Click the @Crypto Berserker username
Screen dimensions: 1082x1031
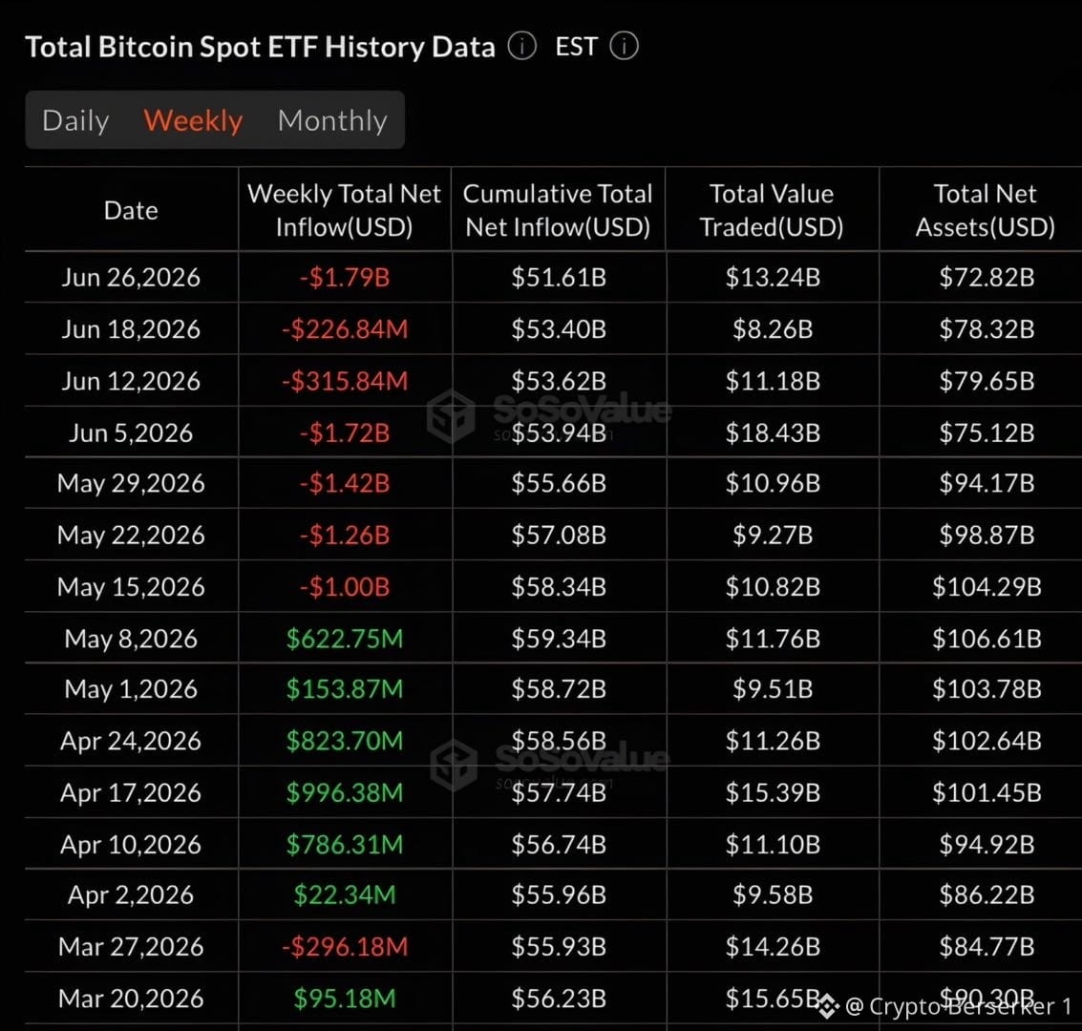pos(959,1007)
